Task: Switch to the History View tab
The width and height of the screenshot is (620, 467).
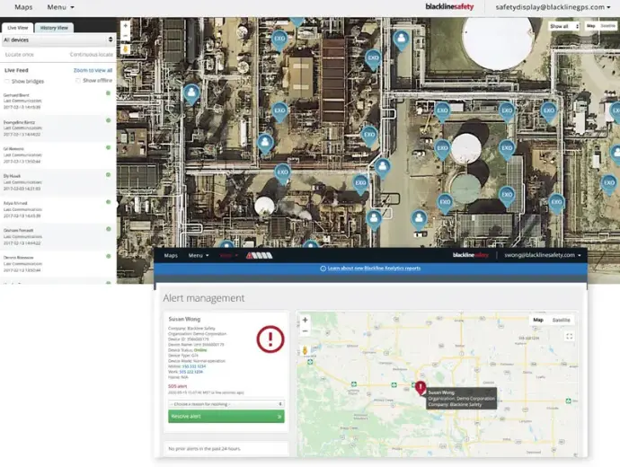Action: 53,28
